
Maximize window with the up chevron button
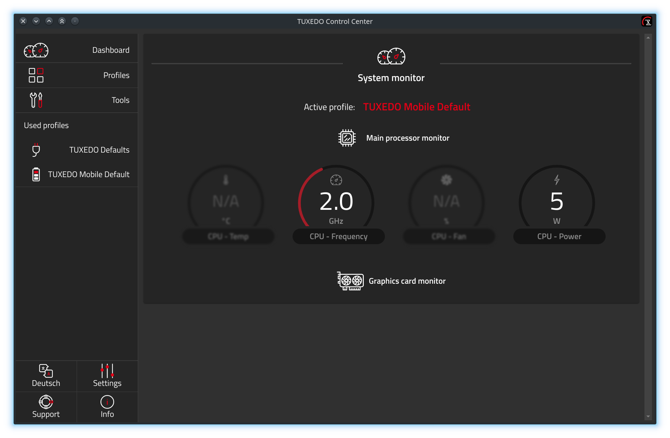click(x=49, y=21)
